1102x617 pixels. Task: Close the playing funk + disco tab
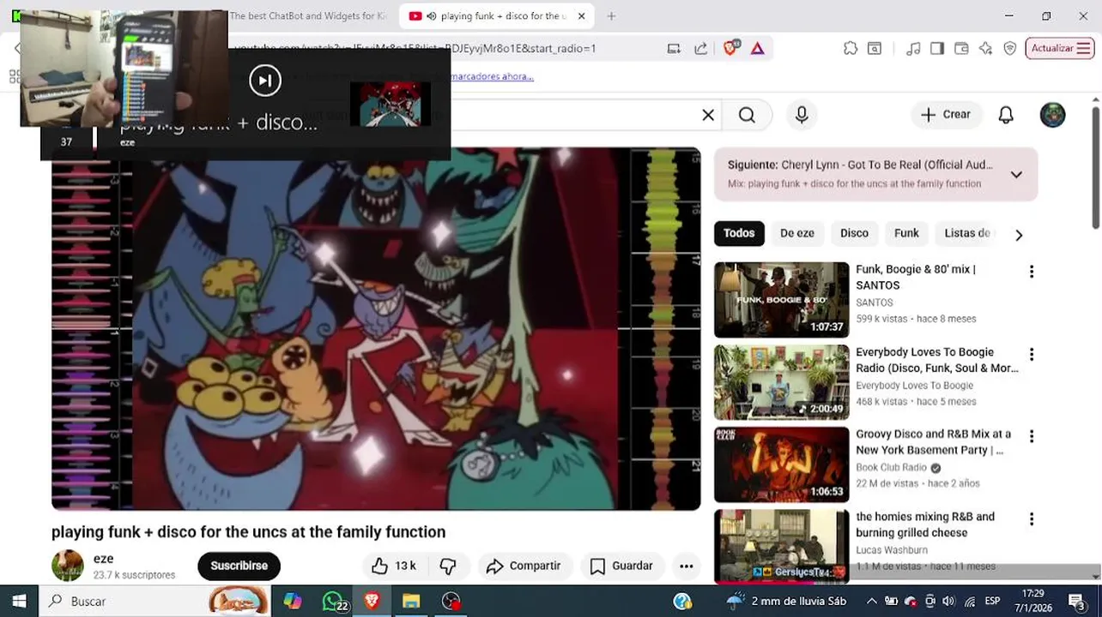581,15
